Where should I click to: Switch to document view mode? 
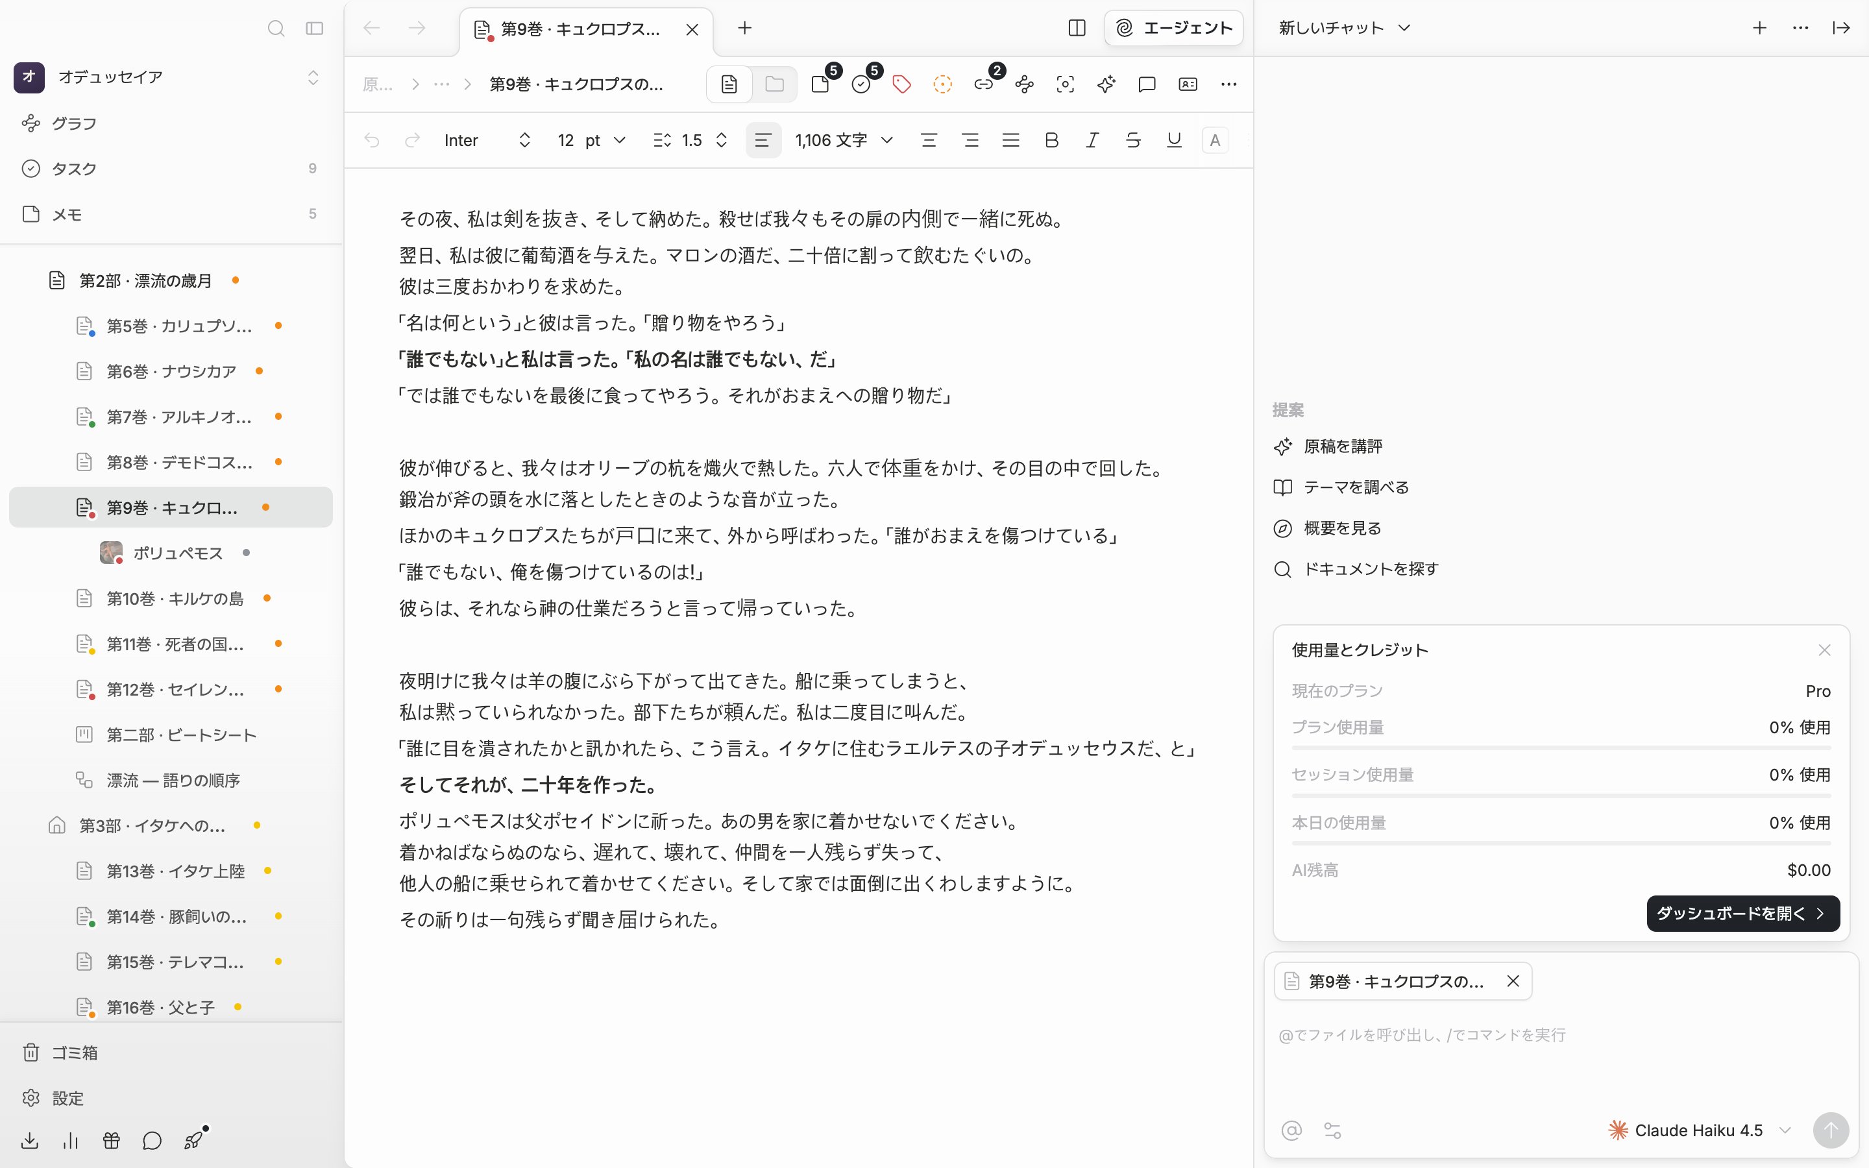(729, 84)
